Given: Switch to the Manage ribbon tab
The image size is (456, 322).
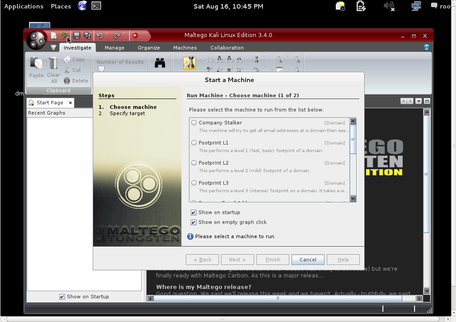Looking at the screenshot, I should point(114,48).
